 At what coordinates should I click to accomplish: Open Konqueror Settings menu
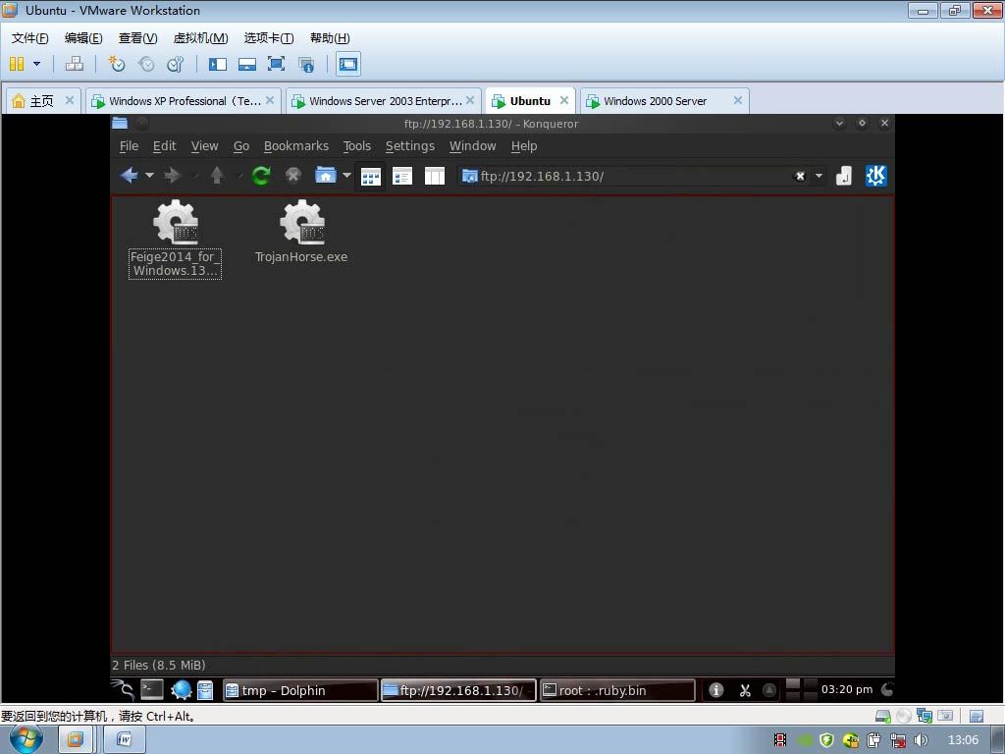click(x=410, y=146)
